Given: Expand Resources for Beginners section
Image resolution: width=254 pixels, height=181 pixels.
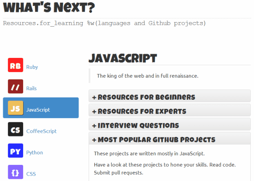Looking at the screenshot, I should point(169,96).
